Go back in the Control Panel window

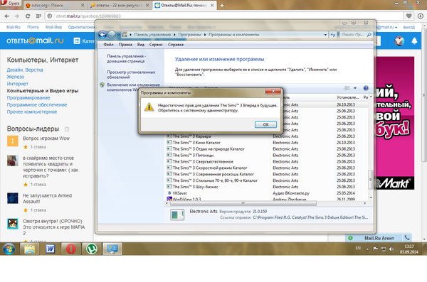[102, 35]
